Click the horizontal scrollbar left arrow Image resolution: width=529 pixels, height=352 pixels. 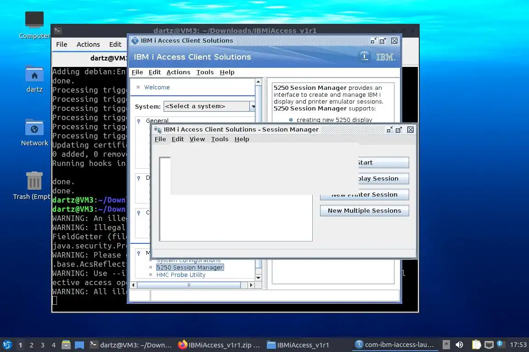[x=134, y=285]
